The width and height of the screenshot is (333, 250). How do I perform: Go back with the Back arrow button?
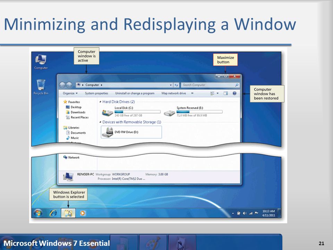click(x=62, y=85)
